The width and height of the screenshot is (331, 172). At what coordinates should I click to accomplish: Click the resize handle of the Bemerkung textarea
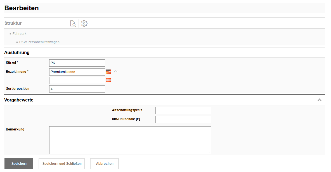(209, 152)
